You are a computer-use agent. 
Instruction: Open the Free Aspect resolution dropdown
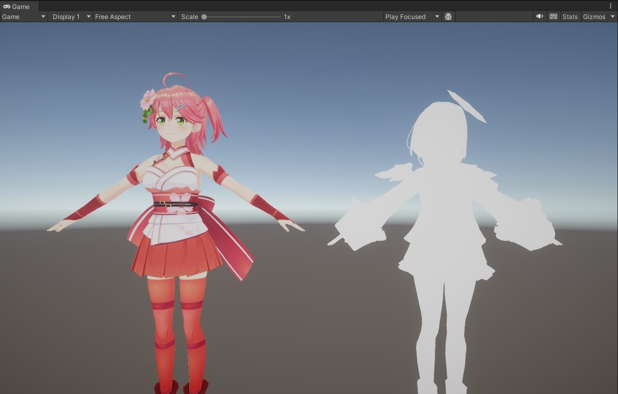(135, 16)
